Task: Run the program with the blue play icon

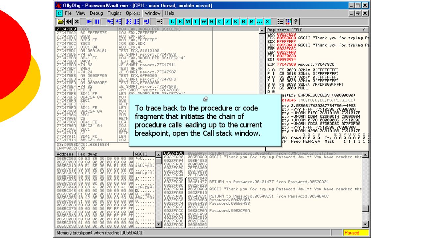Action: (89, 22)
